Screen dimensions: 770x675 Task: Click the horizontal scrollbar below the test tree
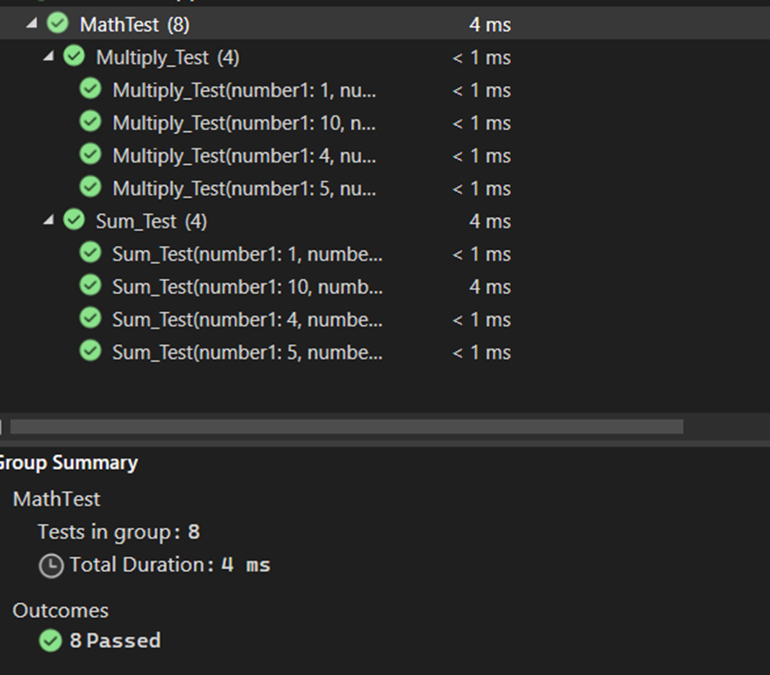(x=348, y=426)
